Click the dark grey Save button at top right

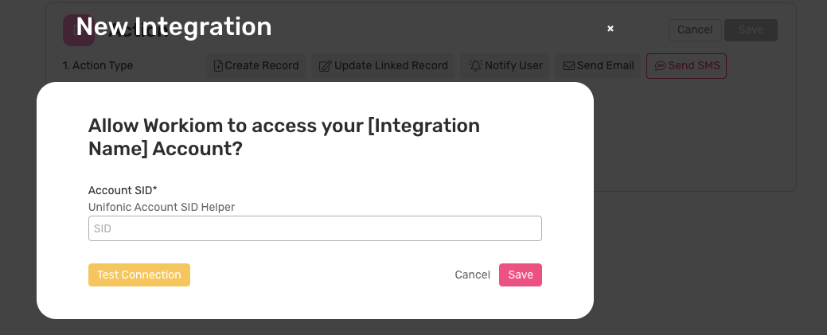tap(751, 30)
